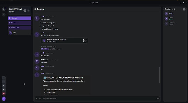Click Hasan's avatar in Members panel
Image resolution: width=188 pixels, height=103 pixels.
(166, 19)
